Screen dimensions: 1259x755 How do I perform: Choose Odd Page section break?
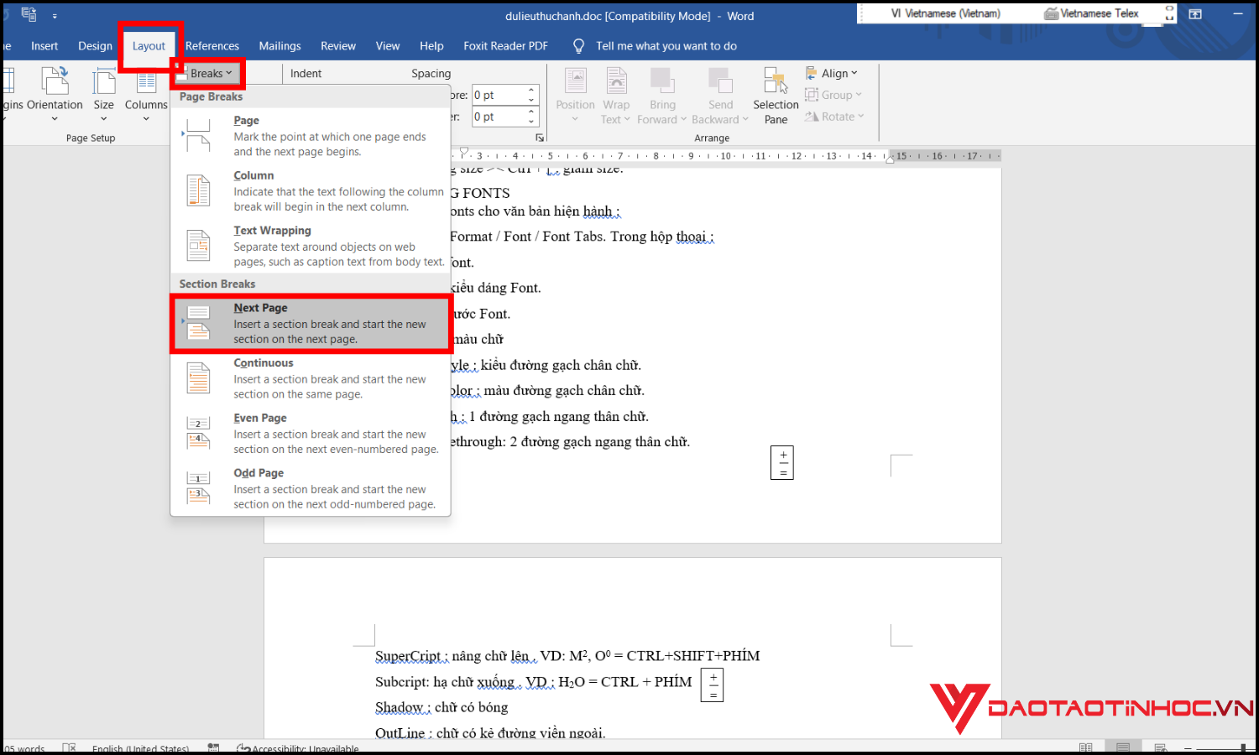(311, 488)
